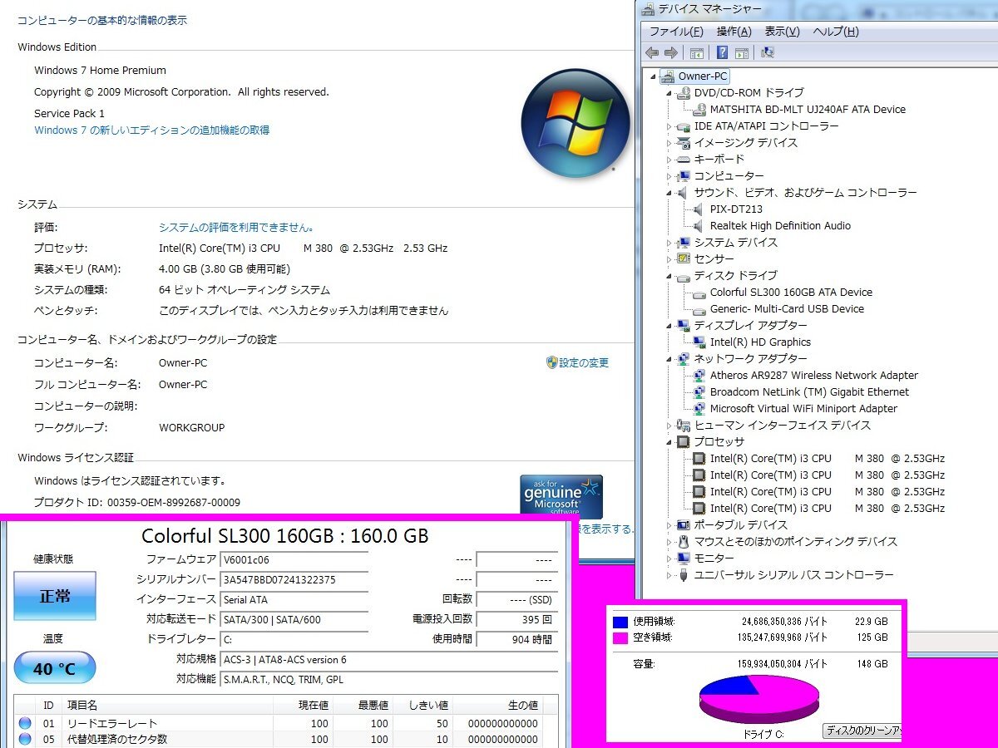Viewport: 998px width, 748px height.
Task: Click the scan for hardware changes icon
Action: [767, 52]
